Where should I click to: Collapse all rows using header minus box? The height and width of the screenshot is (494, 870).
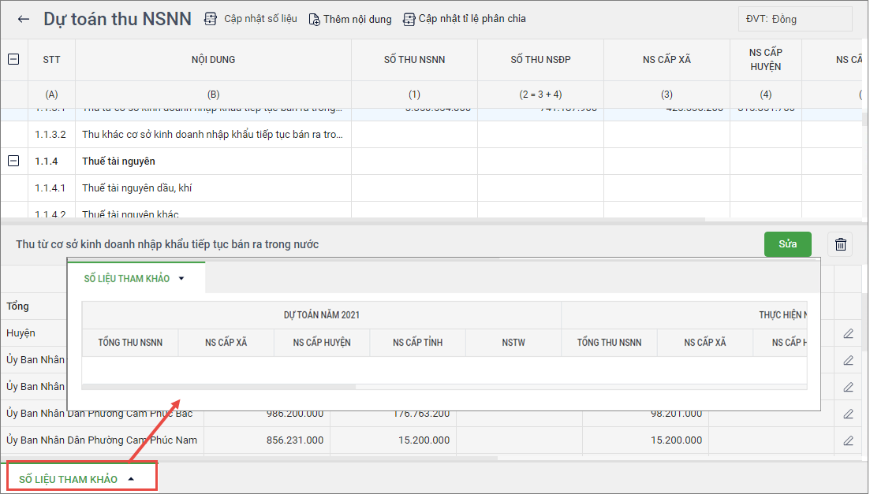pos(13,59)
